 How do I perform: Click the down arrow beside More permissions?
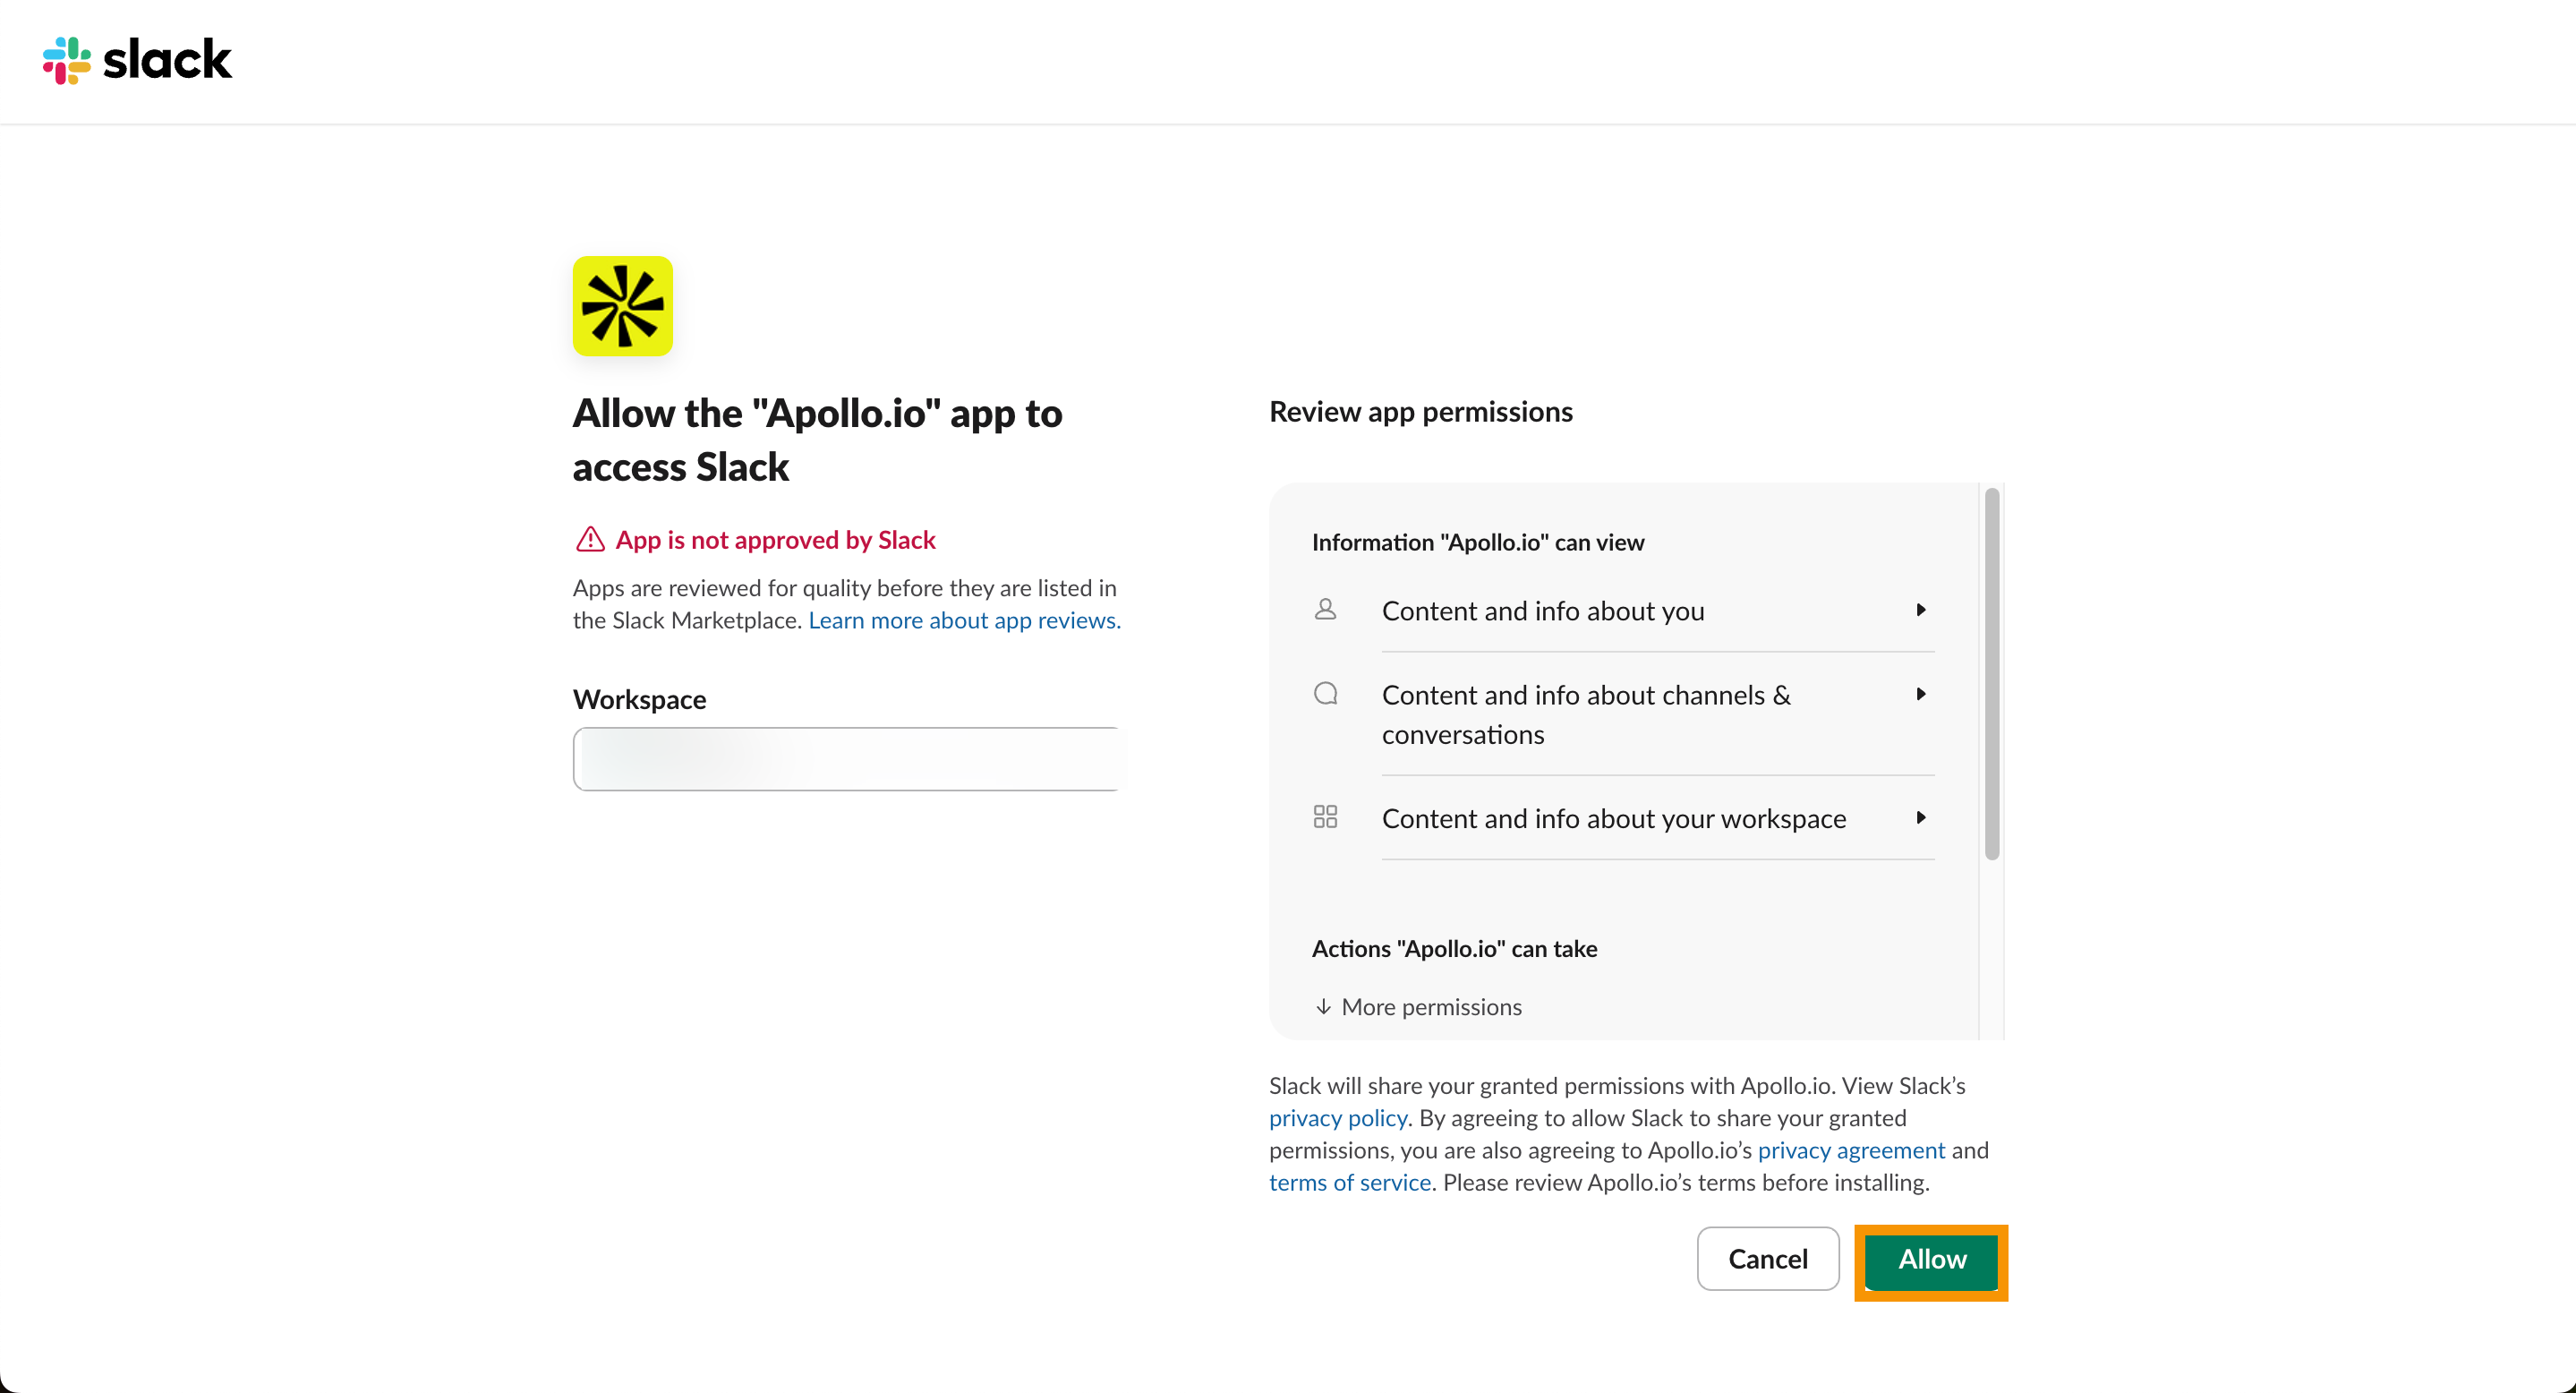(x=1323, y=1007)
